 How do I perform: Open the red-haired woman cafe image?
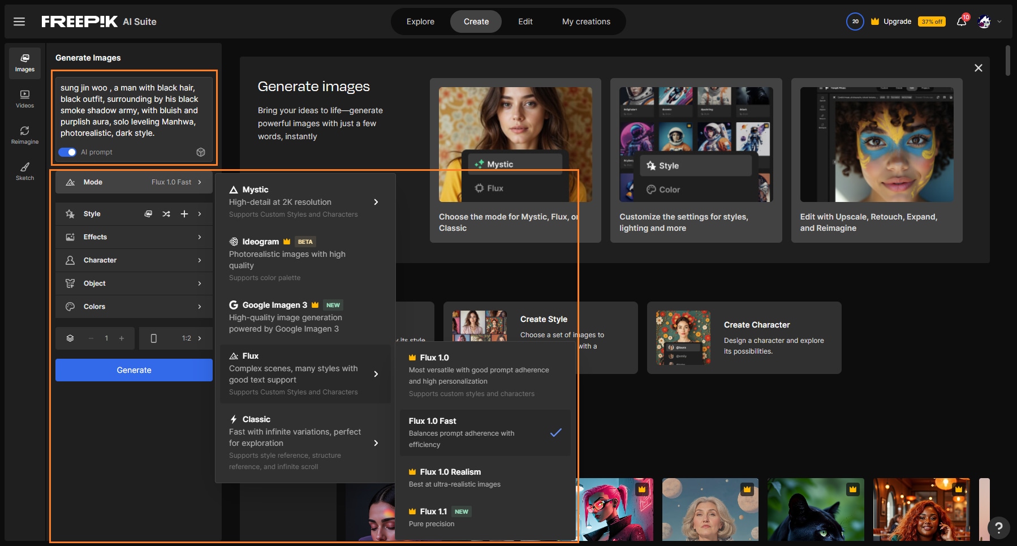point(921,509)
